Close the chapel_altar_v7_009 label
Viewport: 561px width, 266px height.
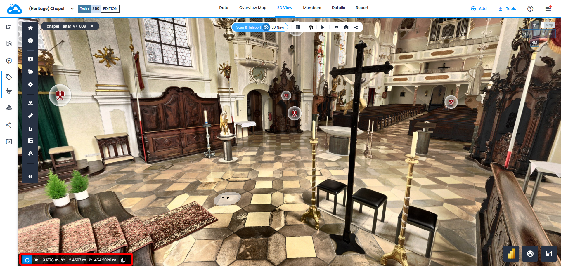92,26
